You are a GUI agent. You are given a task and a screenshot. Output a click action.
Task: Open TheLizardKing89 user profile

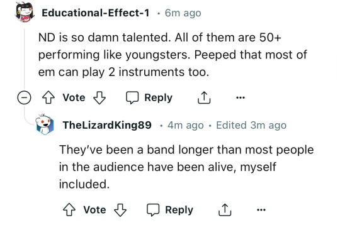(107, 125)
